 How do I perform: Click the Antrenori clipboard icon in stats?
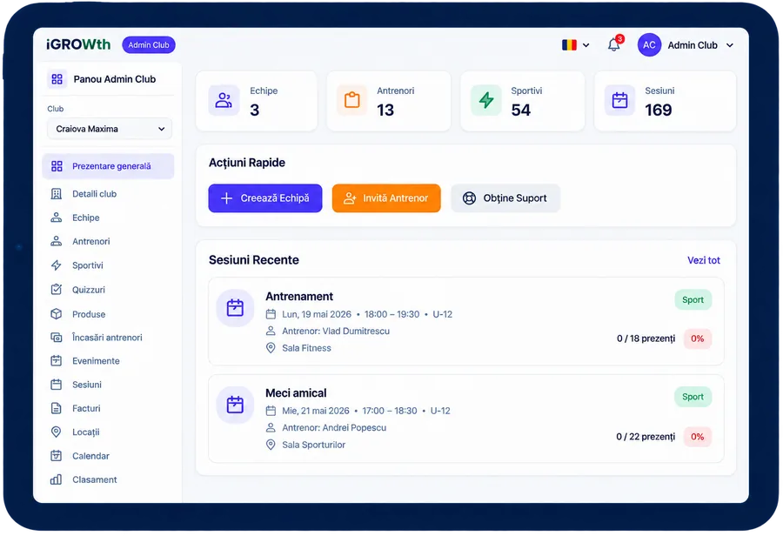click(x=352, y=100)
